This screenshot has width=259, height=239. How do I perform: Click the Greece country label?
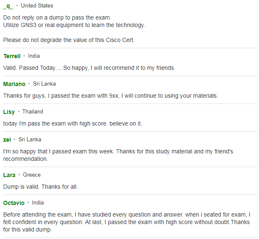[x=32, y=175]
